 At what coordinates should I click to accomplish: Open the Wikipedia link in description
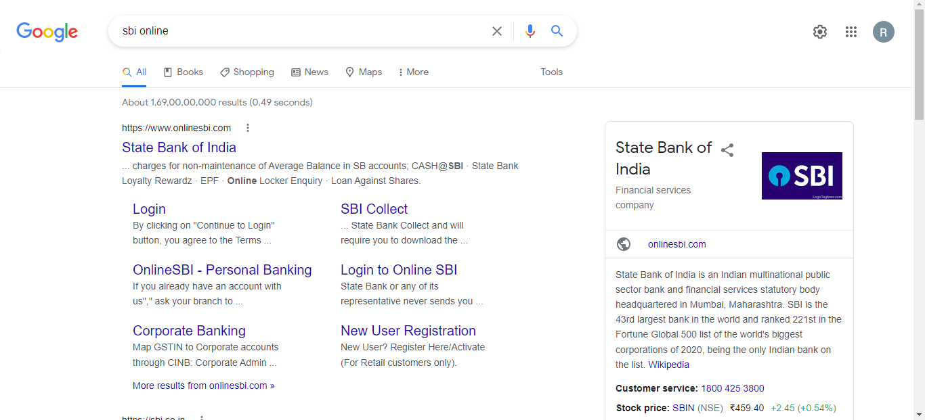click(669, 365)
